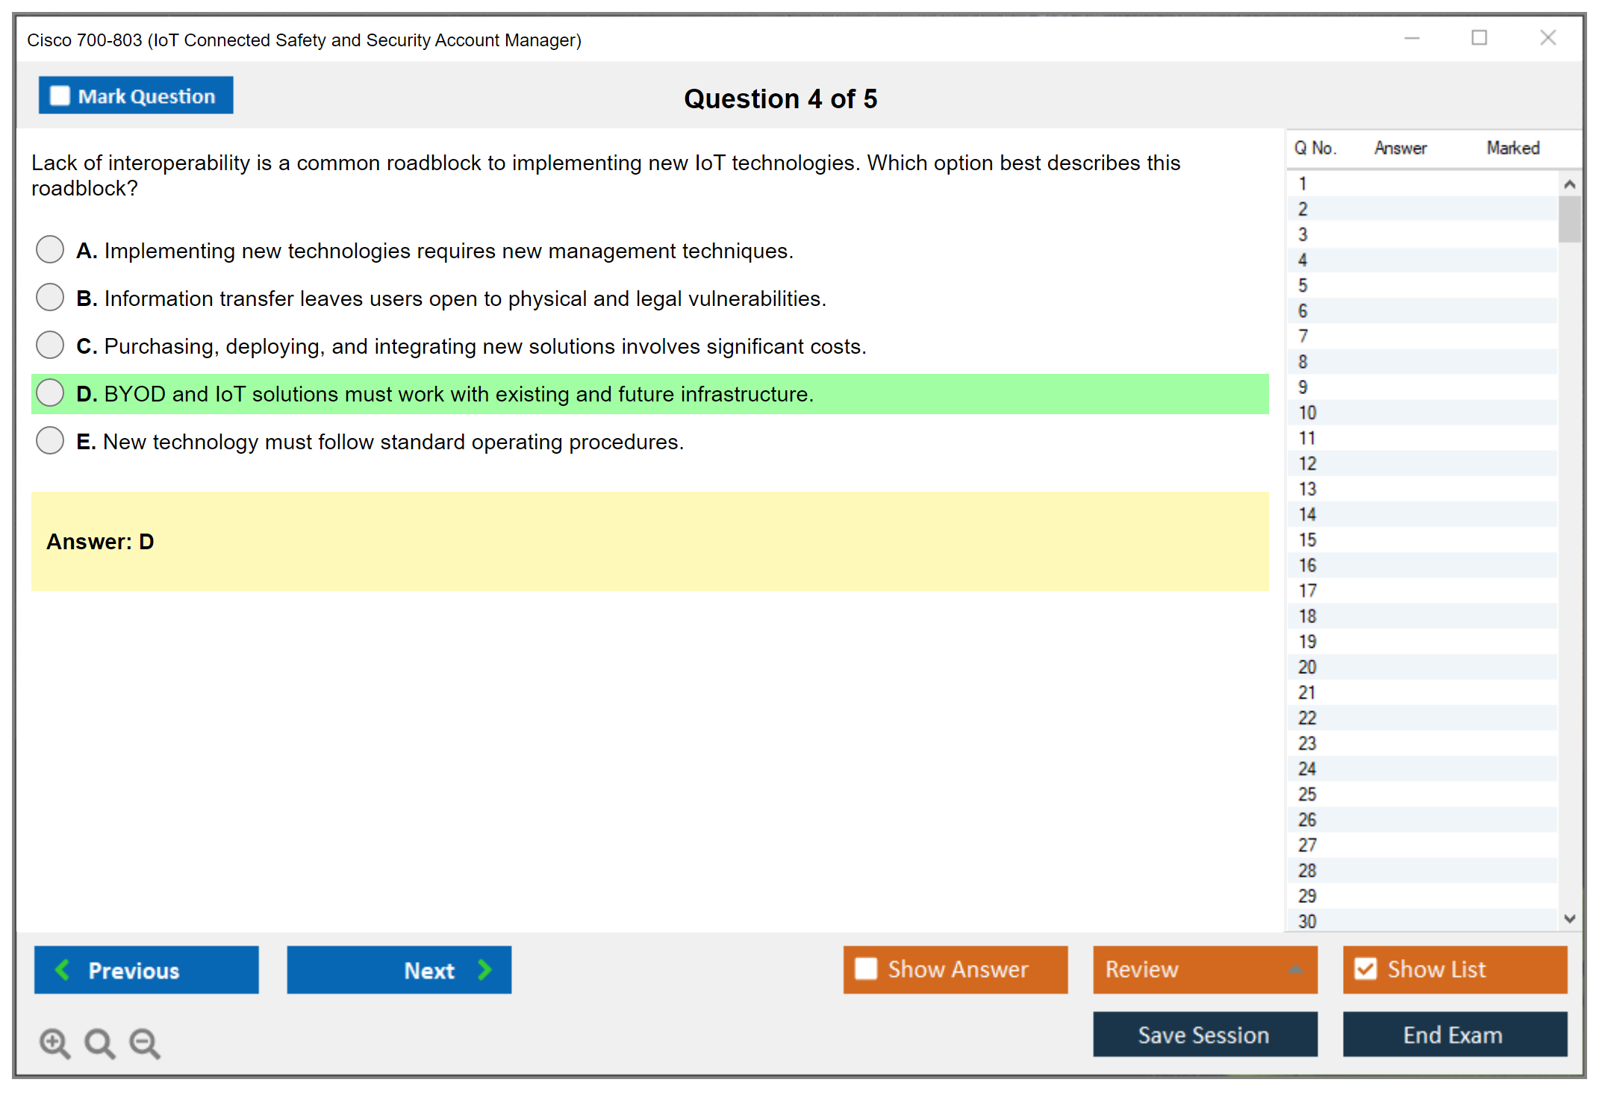Click the Save Session button
Viewport: 1605px width, 1097px height.
pos(1204,1034)
